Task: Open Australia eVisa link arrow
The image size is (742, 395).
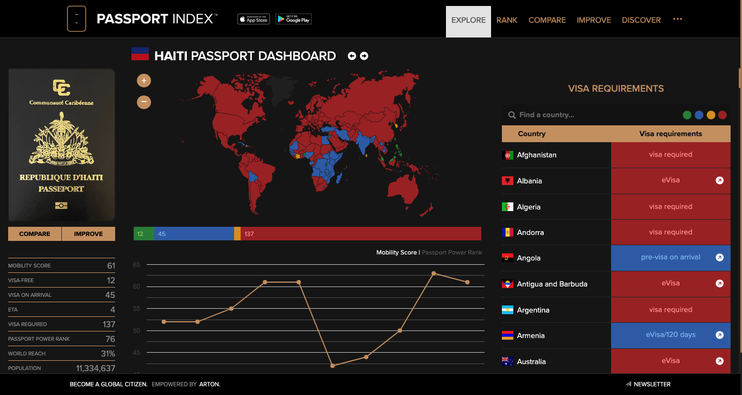Action: click(720, 361)
